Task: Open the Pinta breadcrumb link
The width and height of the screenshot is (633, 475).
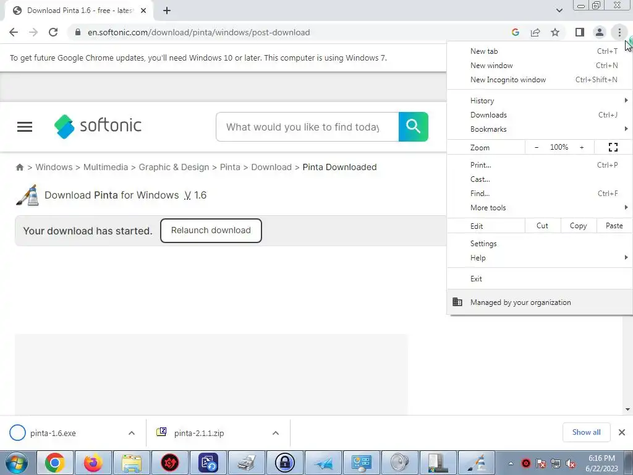Action: pyautogui.click(x=230, y=167)
